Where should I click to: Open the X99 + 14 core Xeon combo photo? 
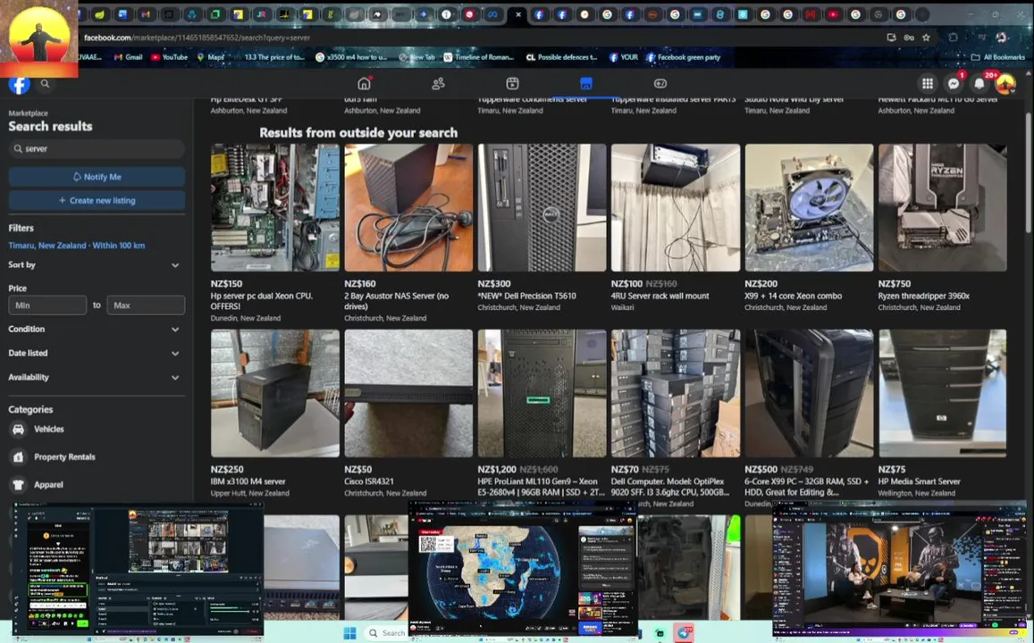[809, 207]
